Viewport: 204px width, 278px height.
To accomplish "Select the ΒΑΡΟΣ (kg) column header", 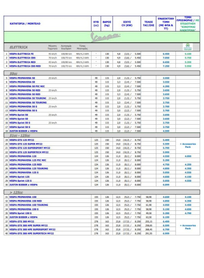I will [x=107, y=24].
